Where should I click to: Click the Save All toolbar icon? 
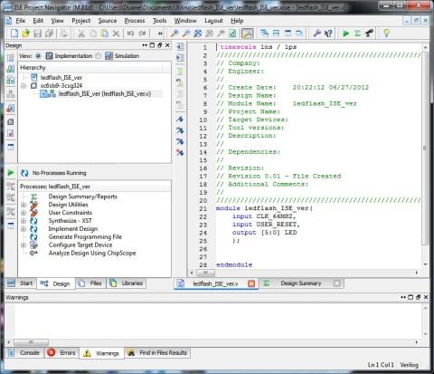pos(49,33)
